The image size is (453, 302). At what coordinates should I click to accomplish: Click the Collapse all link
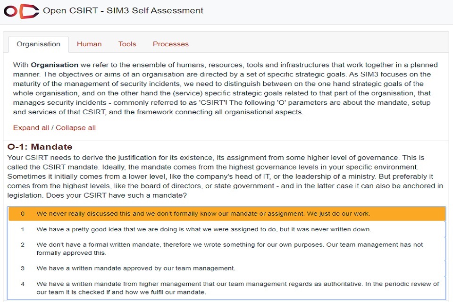coord(76,127)
